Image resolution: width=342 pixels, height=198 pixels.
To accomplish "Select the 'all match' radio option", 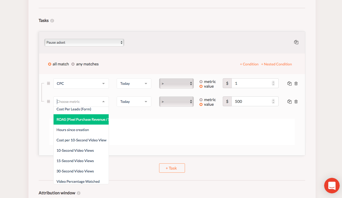I will (50, 64).
